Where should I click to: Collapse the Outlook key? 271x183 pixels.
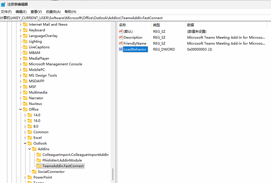pyautogui.click(x=25, y=143)
